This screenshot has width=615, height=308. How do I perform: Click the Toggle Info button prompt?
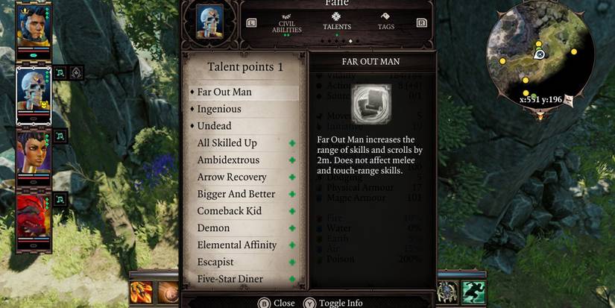333,303
